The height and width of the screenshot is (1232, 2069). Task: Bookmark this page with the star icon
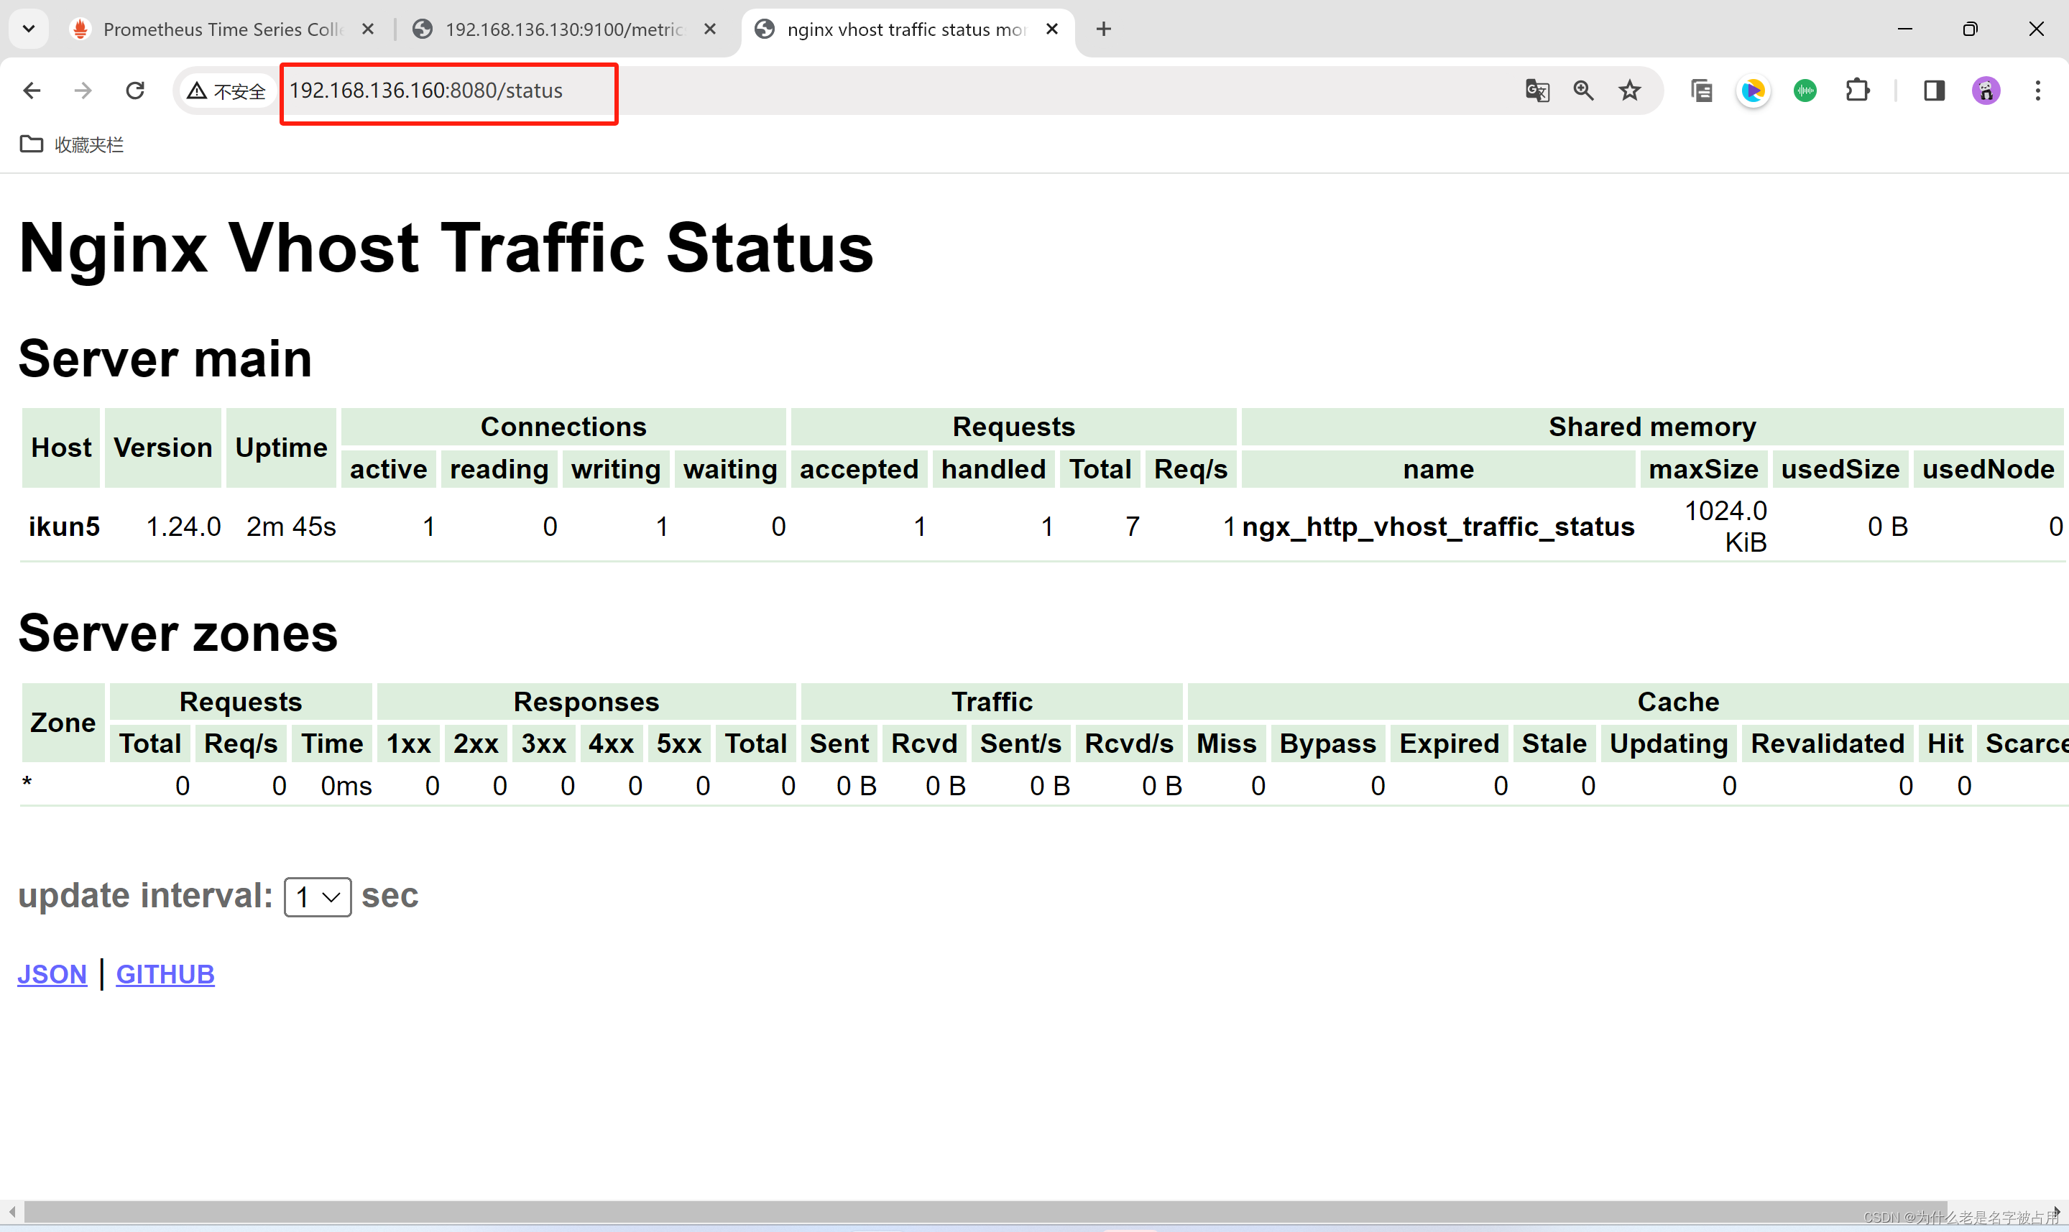[x=1630, y=91]
